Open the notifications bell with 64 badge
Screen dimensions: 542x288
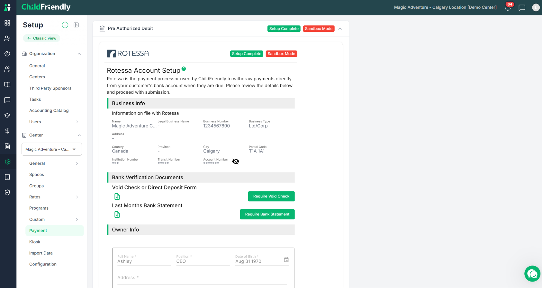coord(508,7)
